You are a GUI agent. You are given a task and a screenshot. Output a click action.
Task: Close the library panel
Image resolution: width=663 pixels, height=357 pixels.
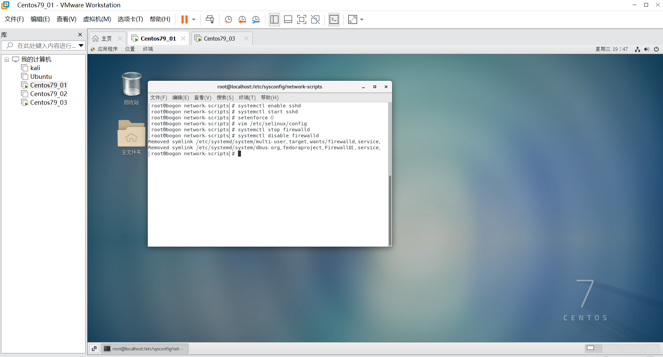80,35
